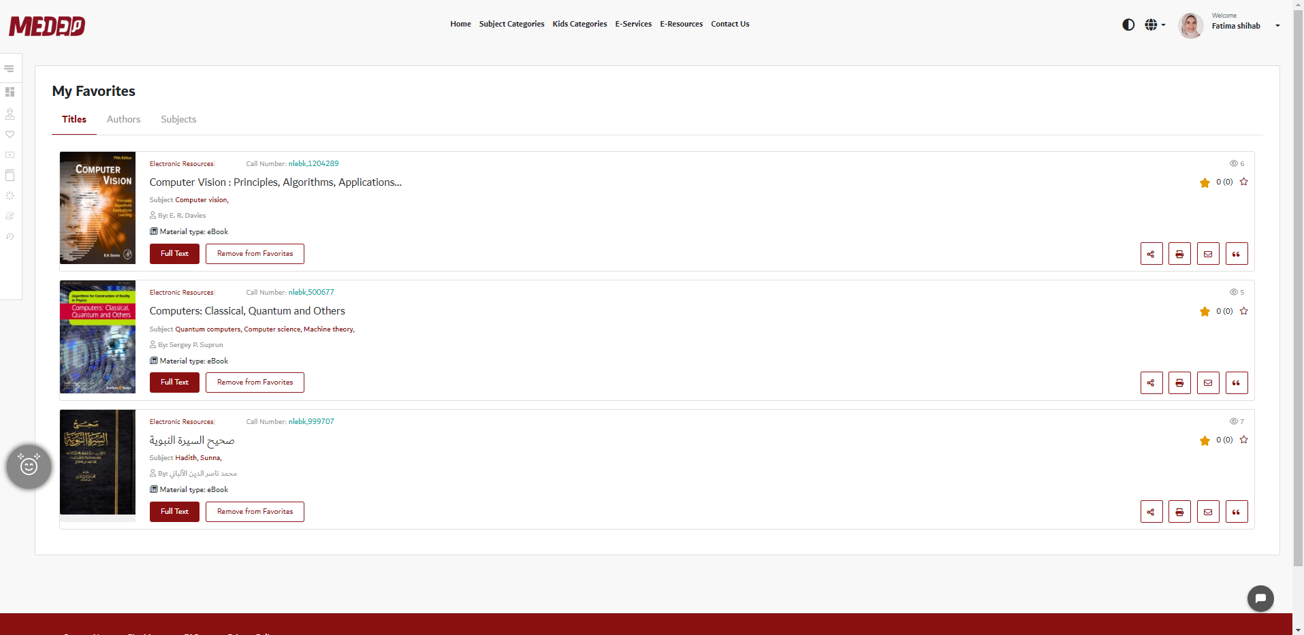The width and height of the screenshot is (1304, 635).
Task: Mark صحيح السيرة النبوية with the star toggle
Action: 1243,440
